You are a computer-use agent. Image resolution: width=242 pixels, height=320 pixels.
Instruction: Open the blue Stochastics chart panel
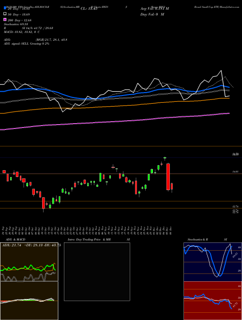pos(212,262)
